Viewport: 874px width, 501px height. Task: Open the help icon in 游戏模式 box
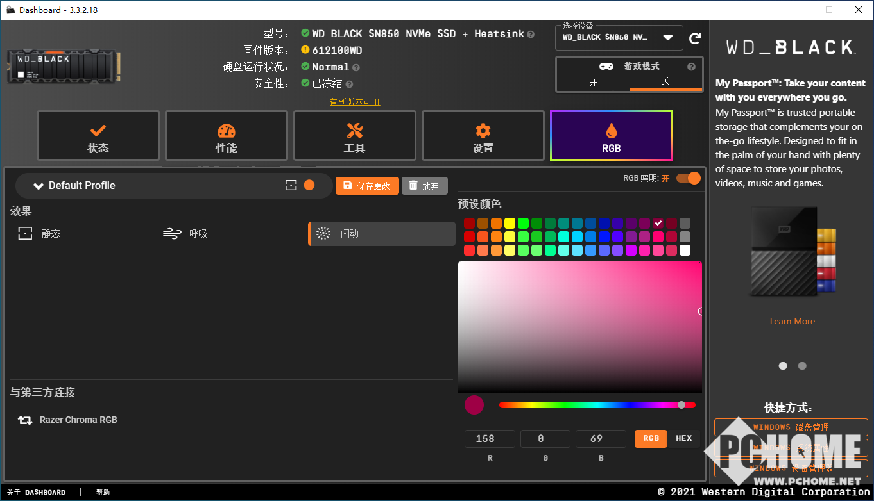[691, 67]
